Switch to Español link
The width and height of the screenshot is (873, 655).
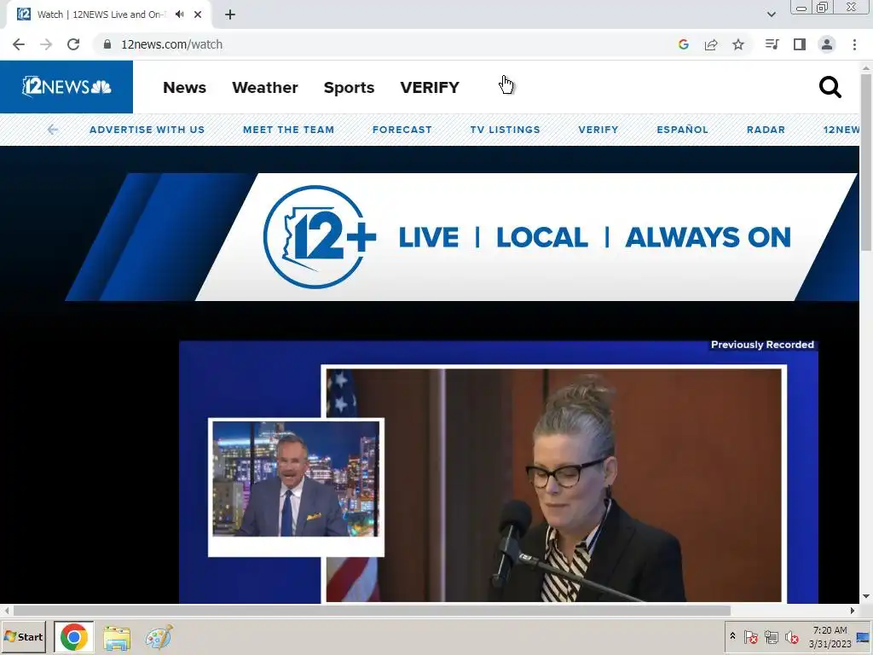click(683, 130)
